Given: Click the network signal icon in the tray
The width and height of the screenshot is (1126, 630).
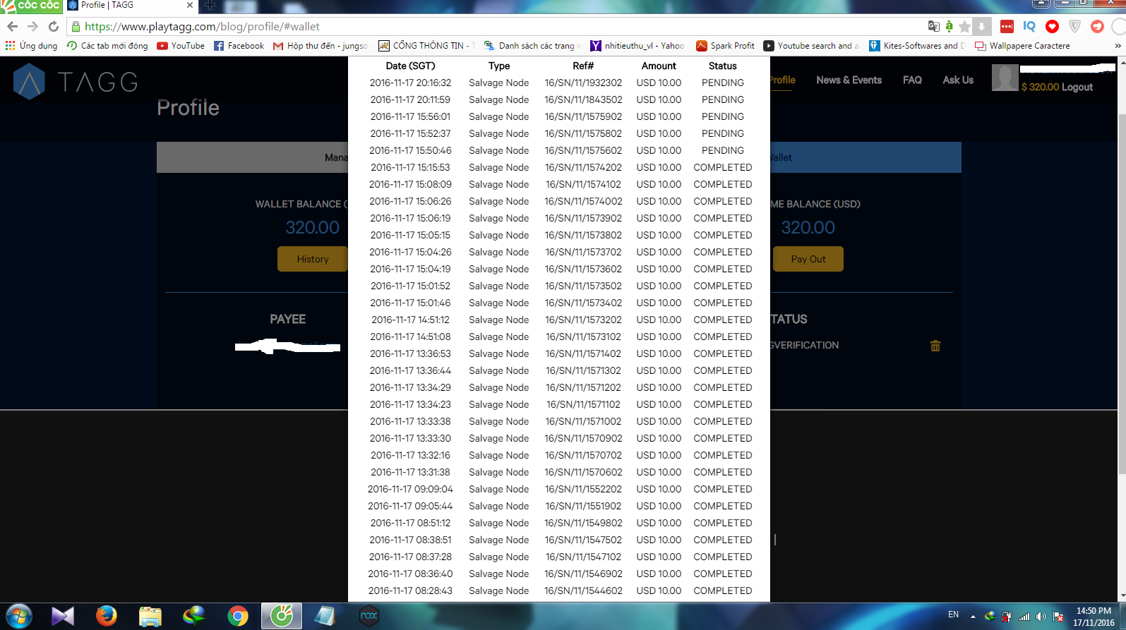Looking at the screenshot, I should click(1024, 616).
